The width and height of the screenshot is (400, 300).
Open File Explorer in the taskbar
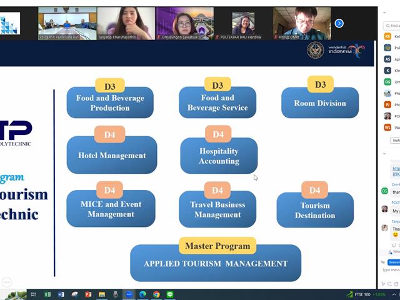click(102, 294)
